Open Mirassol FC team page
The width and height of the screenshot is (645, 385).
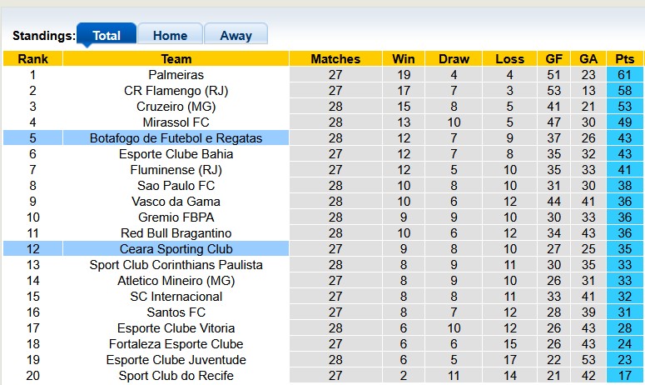pyautogui.click(x=176, y=122)
